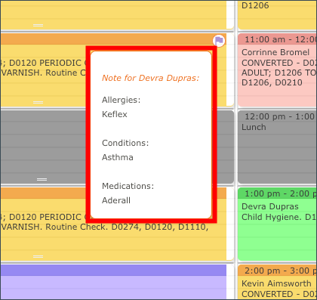
Task: Click the purple flag icon on the appointment
Action: (219, 41)
